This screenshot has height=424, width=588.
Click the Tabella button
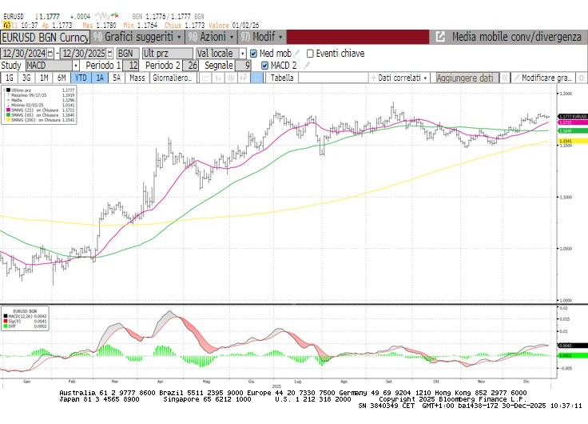pyautogui.click(x=281, y=78)
